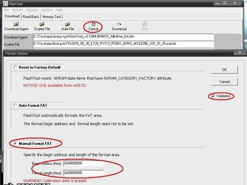Switch to the Memory Test tab
The image size is (247, 185).
(x=51, y=16)
